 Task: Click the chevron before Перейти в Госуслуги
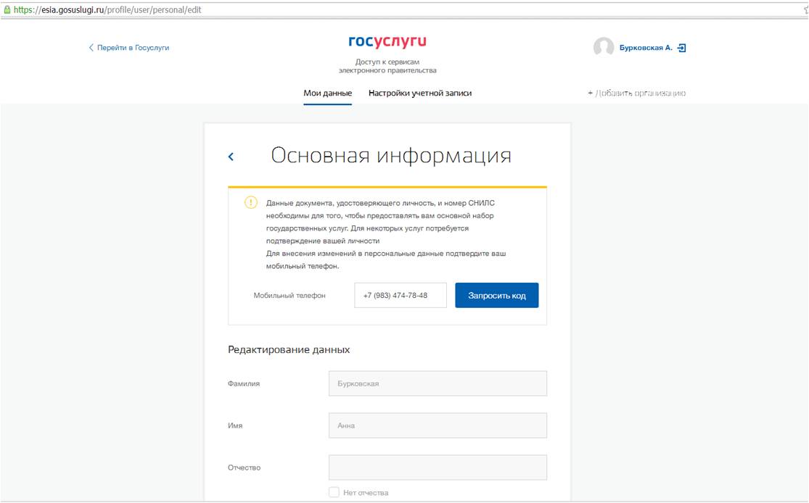click(89, 46)
